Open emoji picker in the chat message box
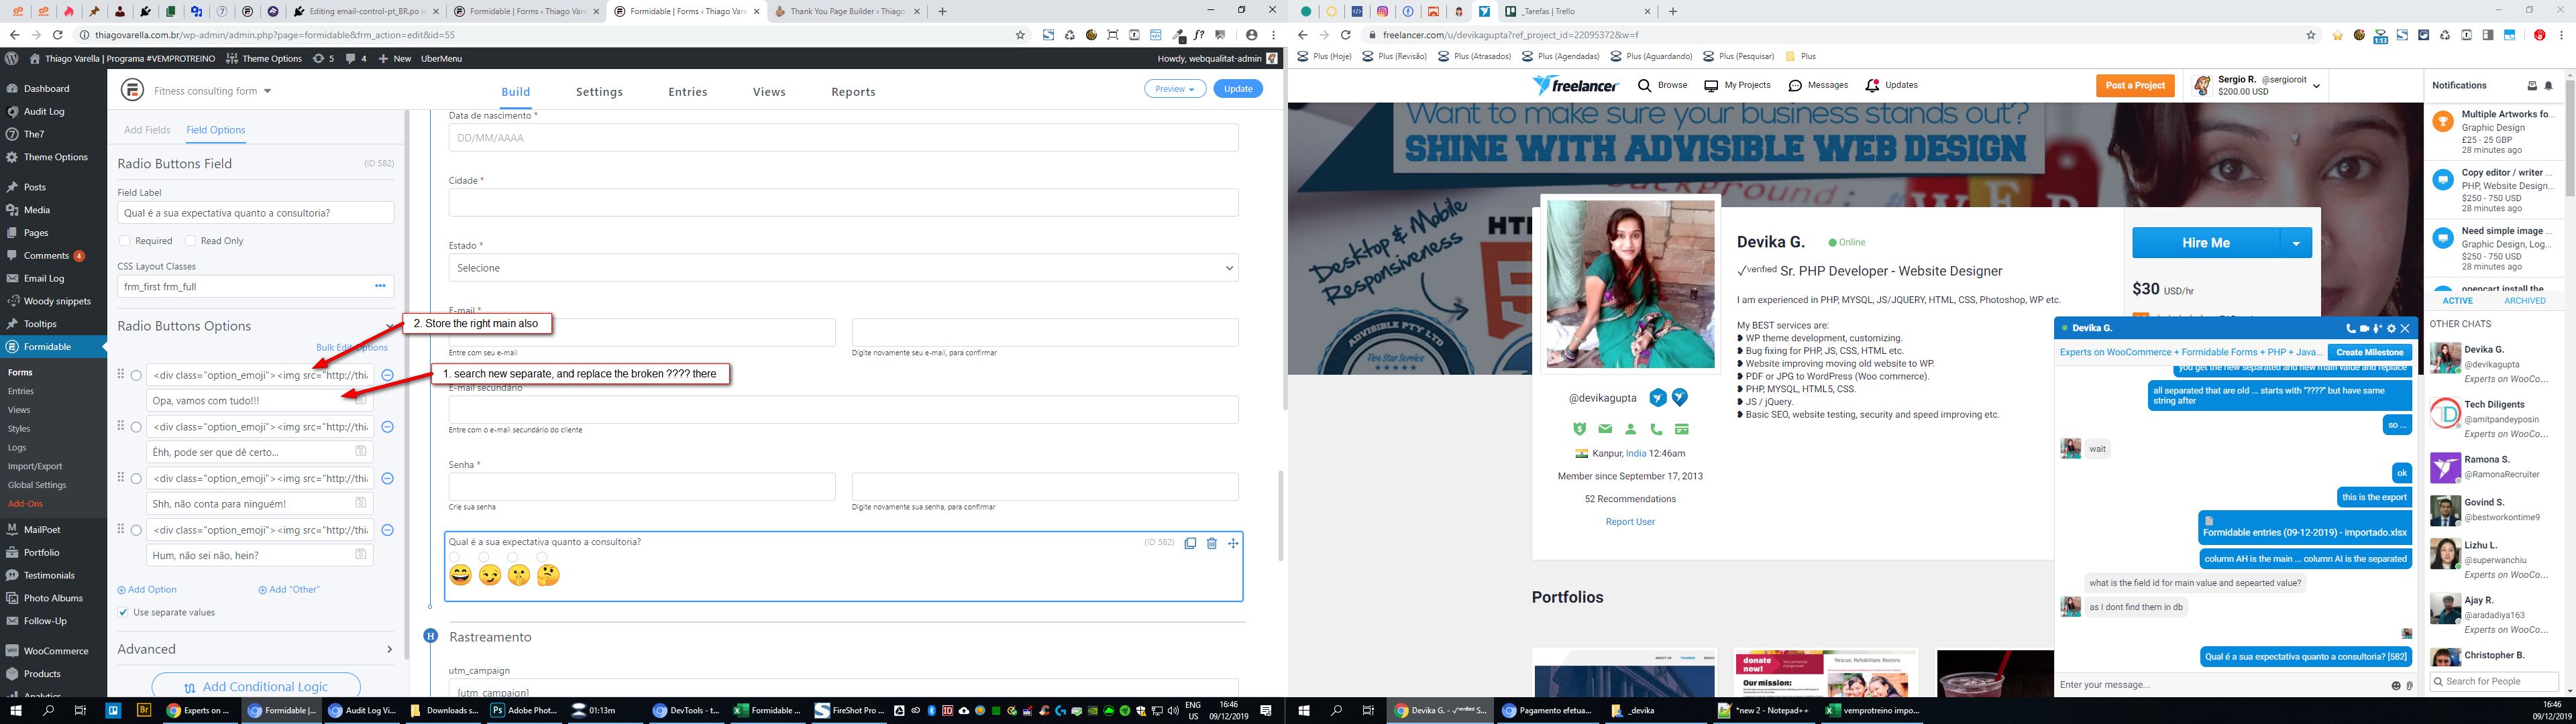 point(2396,685)
